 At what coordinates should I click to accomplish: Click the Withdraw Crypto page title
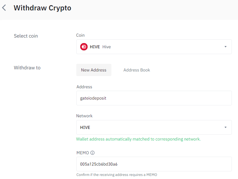coord(42,8)
